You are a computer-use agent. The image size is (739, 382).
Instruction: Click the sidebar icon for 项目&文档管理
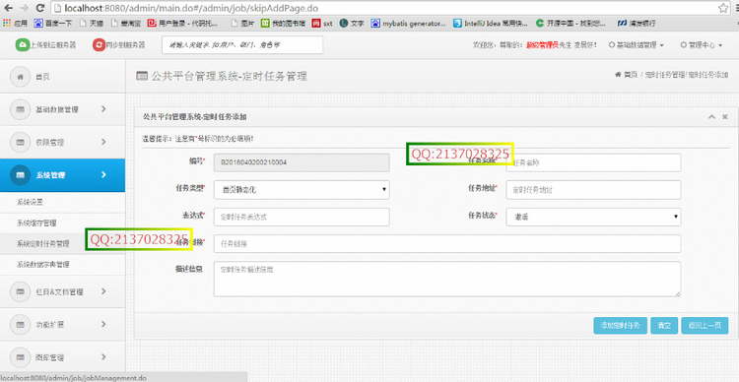[x=20, y=291]
